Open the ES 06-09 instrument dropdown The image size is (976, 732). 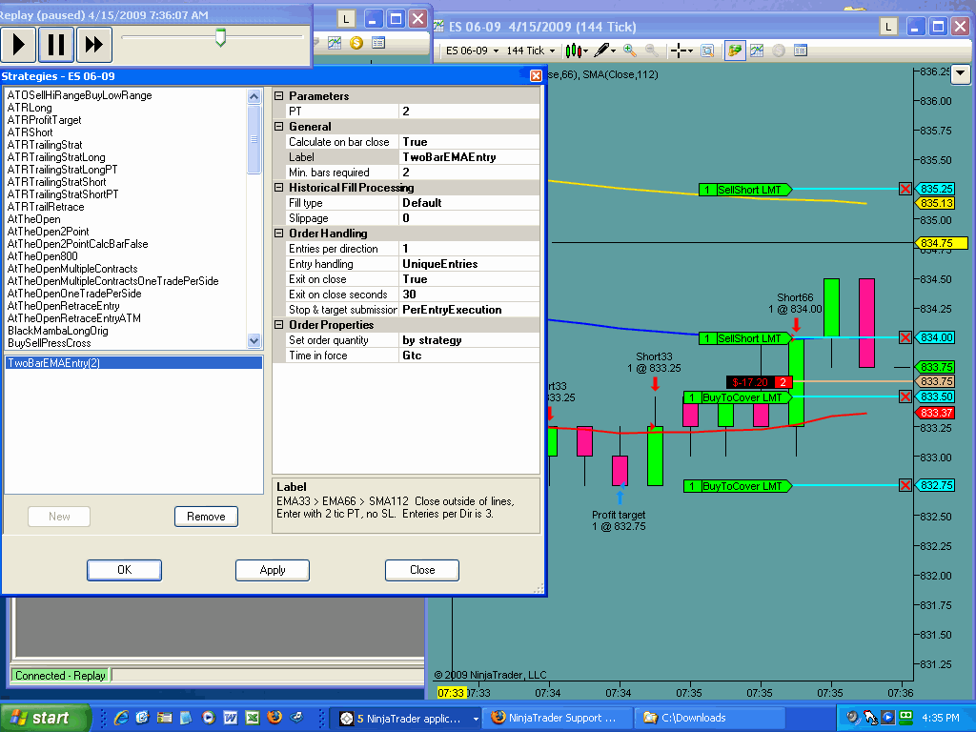(x=472, y=51)
